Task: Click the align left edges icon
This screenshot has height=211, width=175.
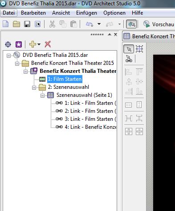Action: tap(129, 72)
